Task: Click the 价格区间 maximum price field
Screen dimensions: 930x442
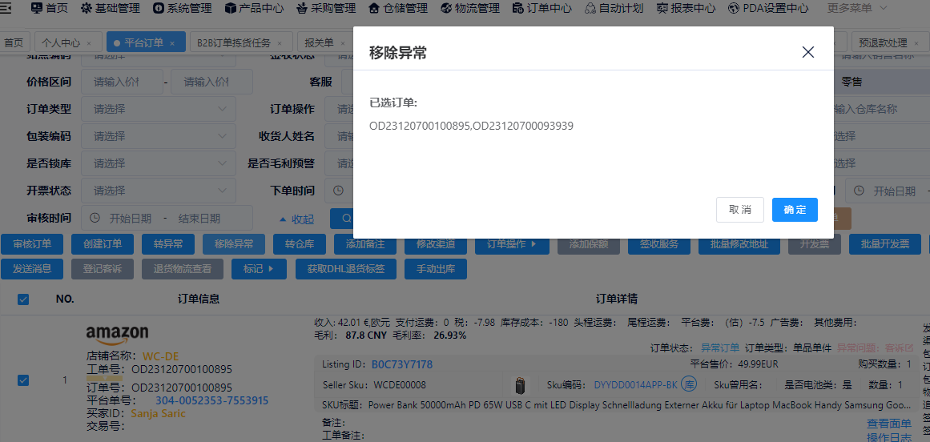Action: 211,82
